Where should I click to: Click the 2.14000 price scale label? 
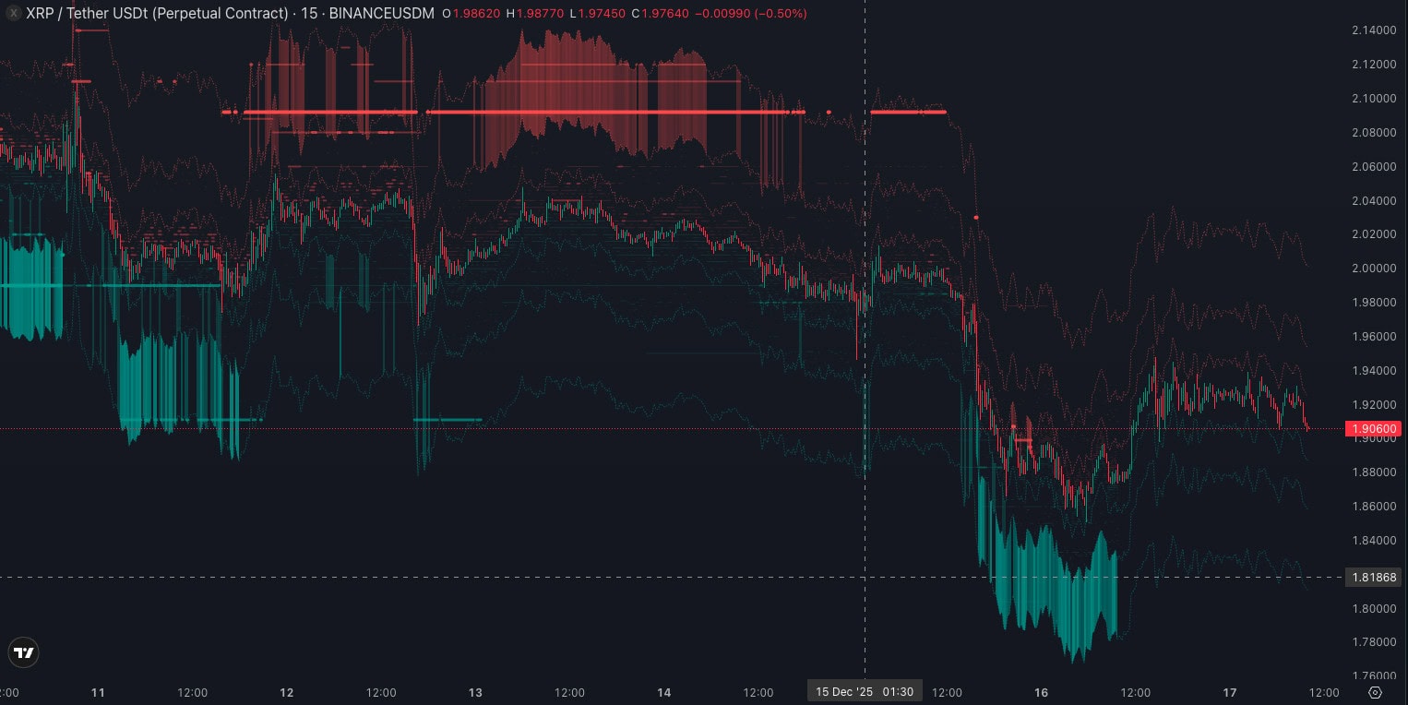[1373, 30]
